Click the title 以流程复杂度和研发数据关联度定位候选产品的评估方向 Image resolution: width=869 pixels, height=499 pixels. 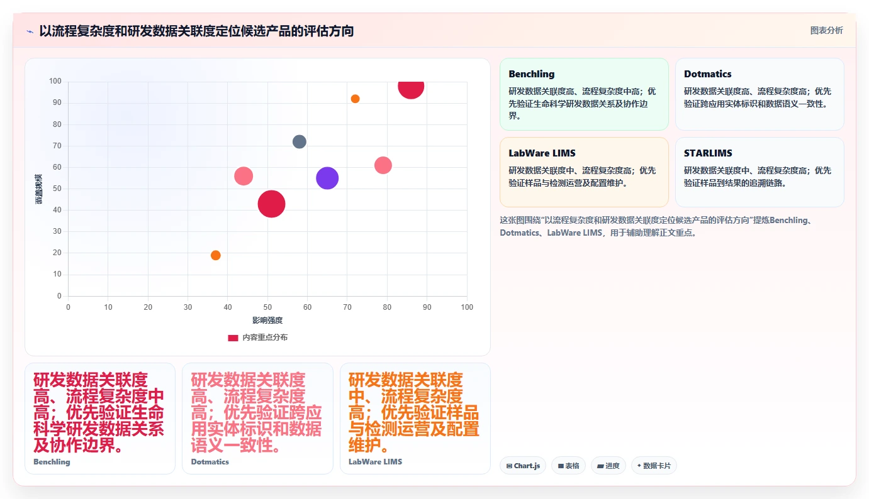pos(196,31)
